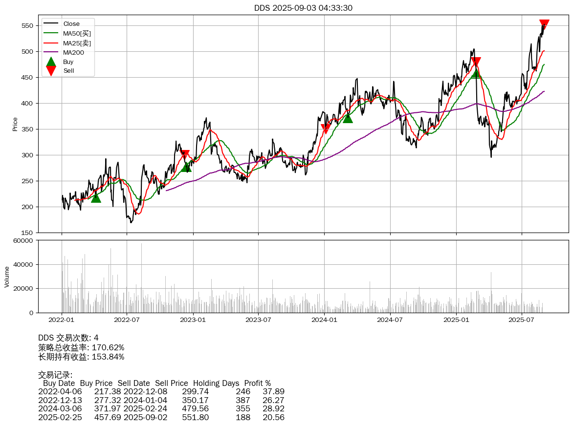This screenshot has height=426, width=573.
Task: Click the 2024-07 x-axis tick label
Action: coord(390,320)
